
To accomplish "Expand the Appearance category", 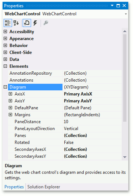I will pyautogui.click(x=5, y=39).
